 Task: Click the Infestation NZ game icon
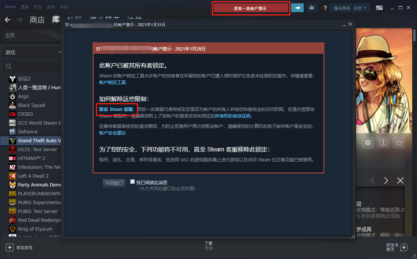click(x=13, y=167)
